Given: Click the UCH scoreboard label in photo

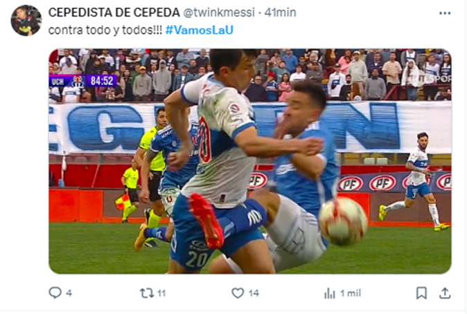Looking at the screenshot, I should 58,82.
